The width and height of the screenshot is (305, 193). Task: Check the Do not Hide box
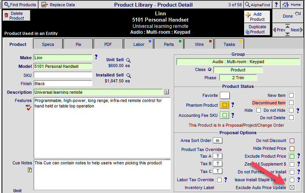tap(291, 110)
